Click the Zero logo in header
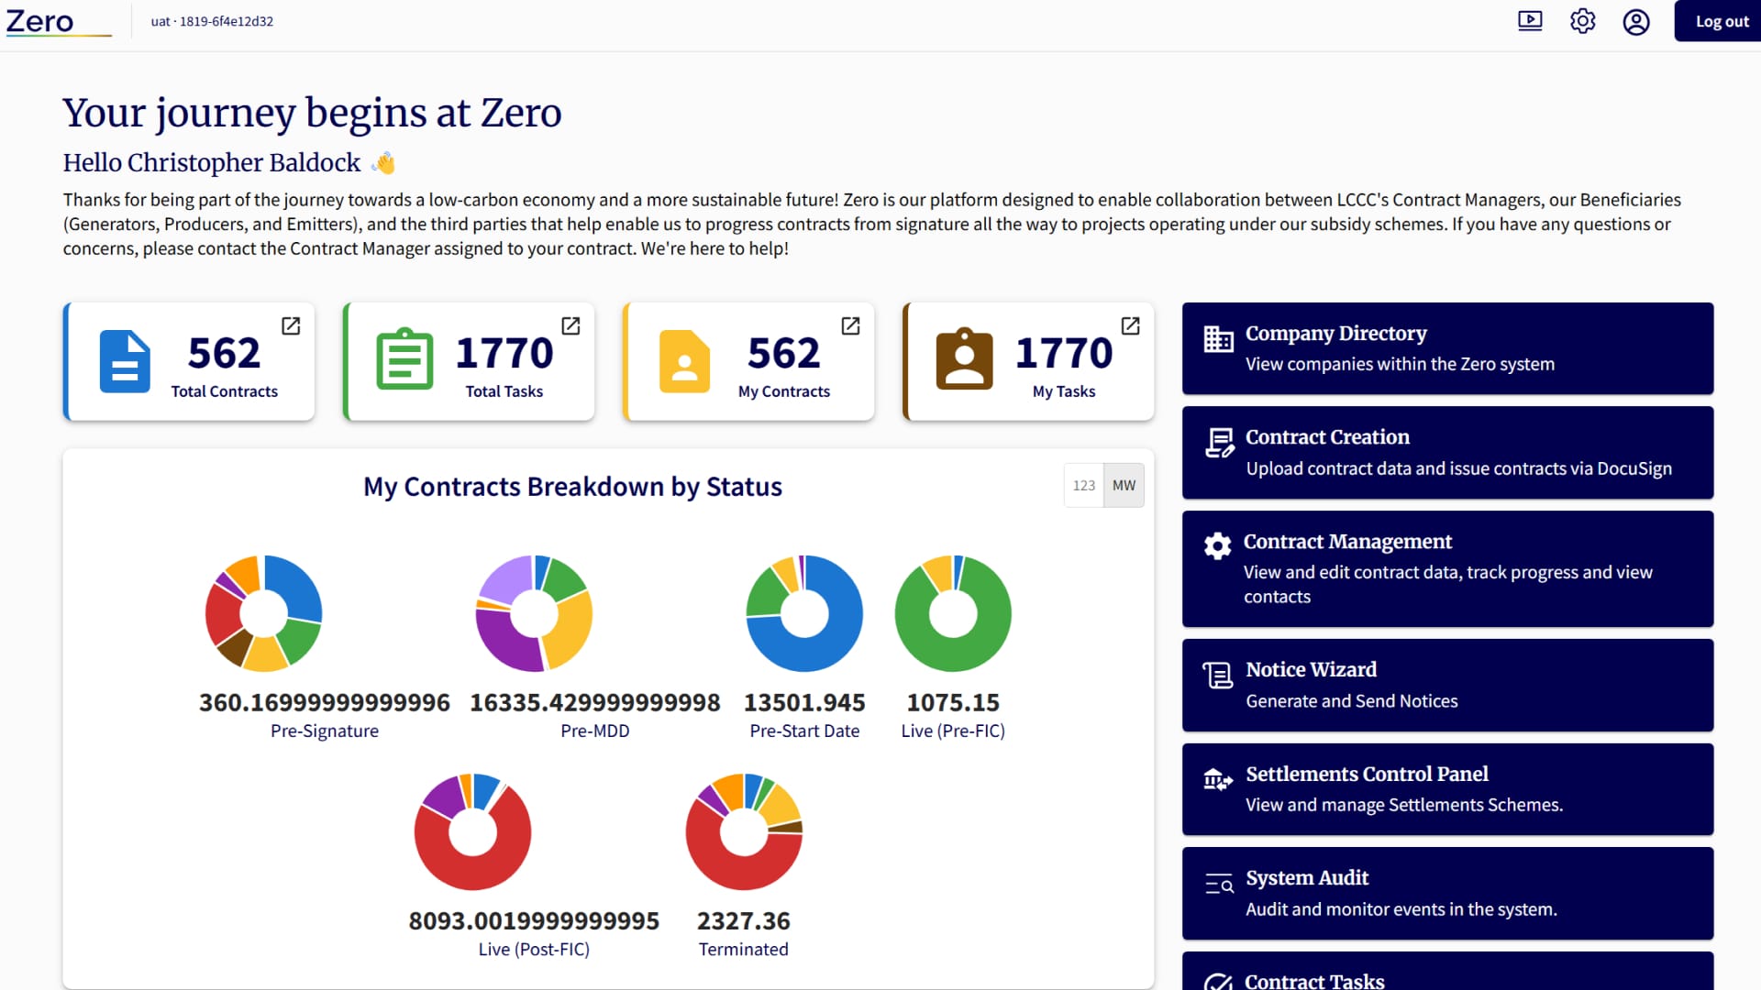Viewport: 1761px width, 990px height. 41,21
